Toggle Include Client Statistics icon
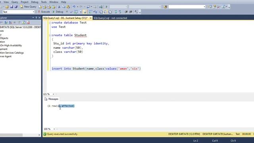Viewport: 254px width, 143px height. tap(95, 12)
